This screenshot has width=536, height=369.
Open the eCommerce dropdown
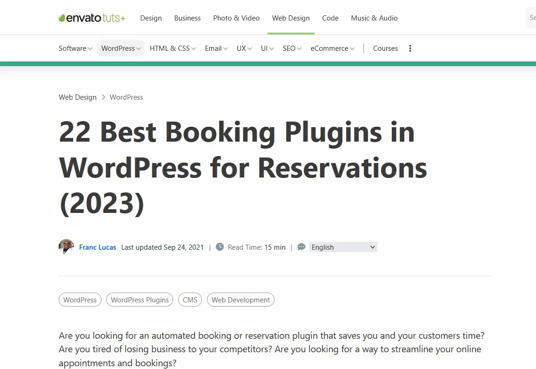tap(332, 48)
